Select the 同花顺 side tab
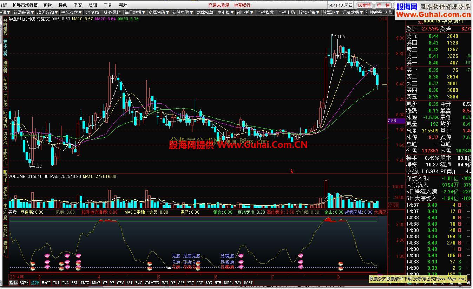The image size is (473, 289). coord(5,101)
